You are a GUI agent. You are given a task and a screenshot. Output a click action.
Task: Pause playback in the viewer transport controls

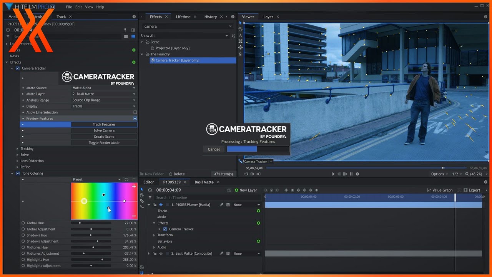click(351, 174)
